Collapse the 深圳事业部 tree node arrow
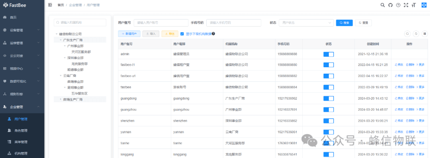The height and width of the screenshot is (158, 430). tap(65, 58)
